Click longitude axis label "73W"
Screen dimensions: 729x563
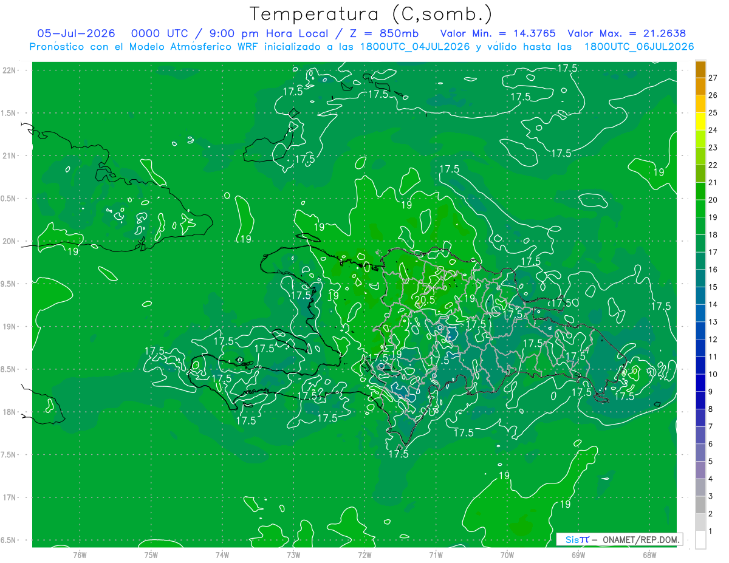pyautogui.click(x=293, y=554)
